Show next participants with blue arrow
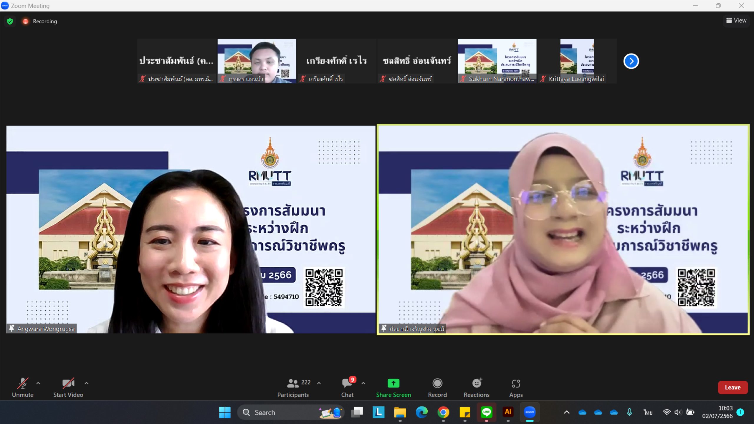The image size is (754, 424). tap(631, 61)
